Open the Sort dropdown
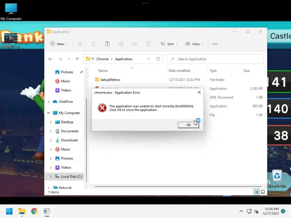 point(169,44)
